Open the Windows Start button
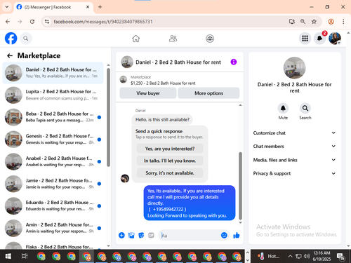351x263 pixels. click(x=8, y=256)
